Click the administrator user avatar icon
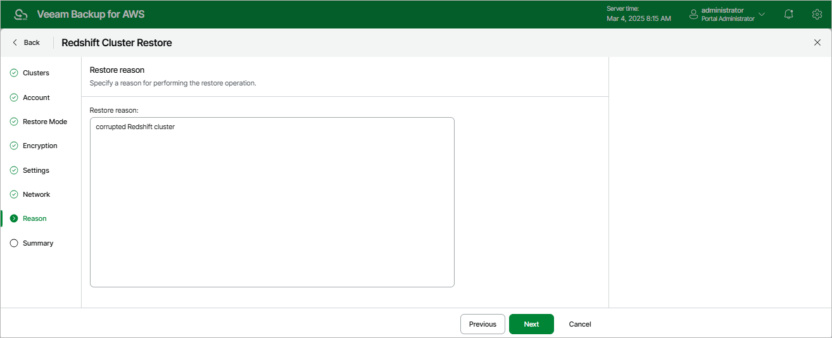The image size is (832, 338). (x=693, y=14)
